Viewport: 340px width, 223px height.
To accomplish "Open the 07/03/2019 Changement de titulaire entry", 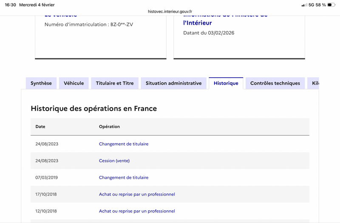I will [x=124, y=178].
